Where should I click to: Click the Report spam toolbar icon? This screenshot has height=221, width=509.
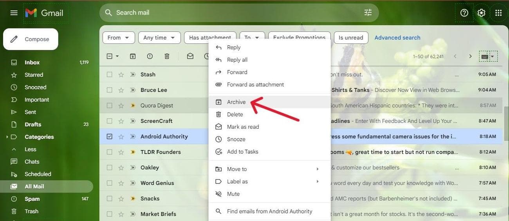click(150, 56)
